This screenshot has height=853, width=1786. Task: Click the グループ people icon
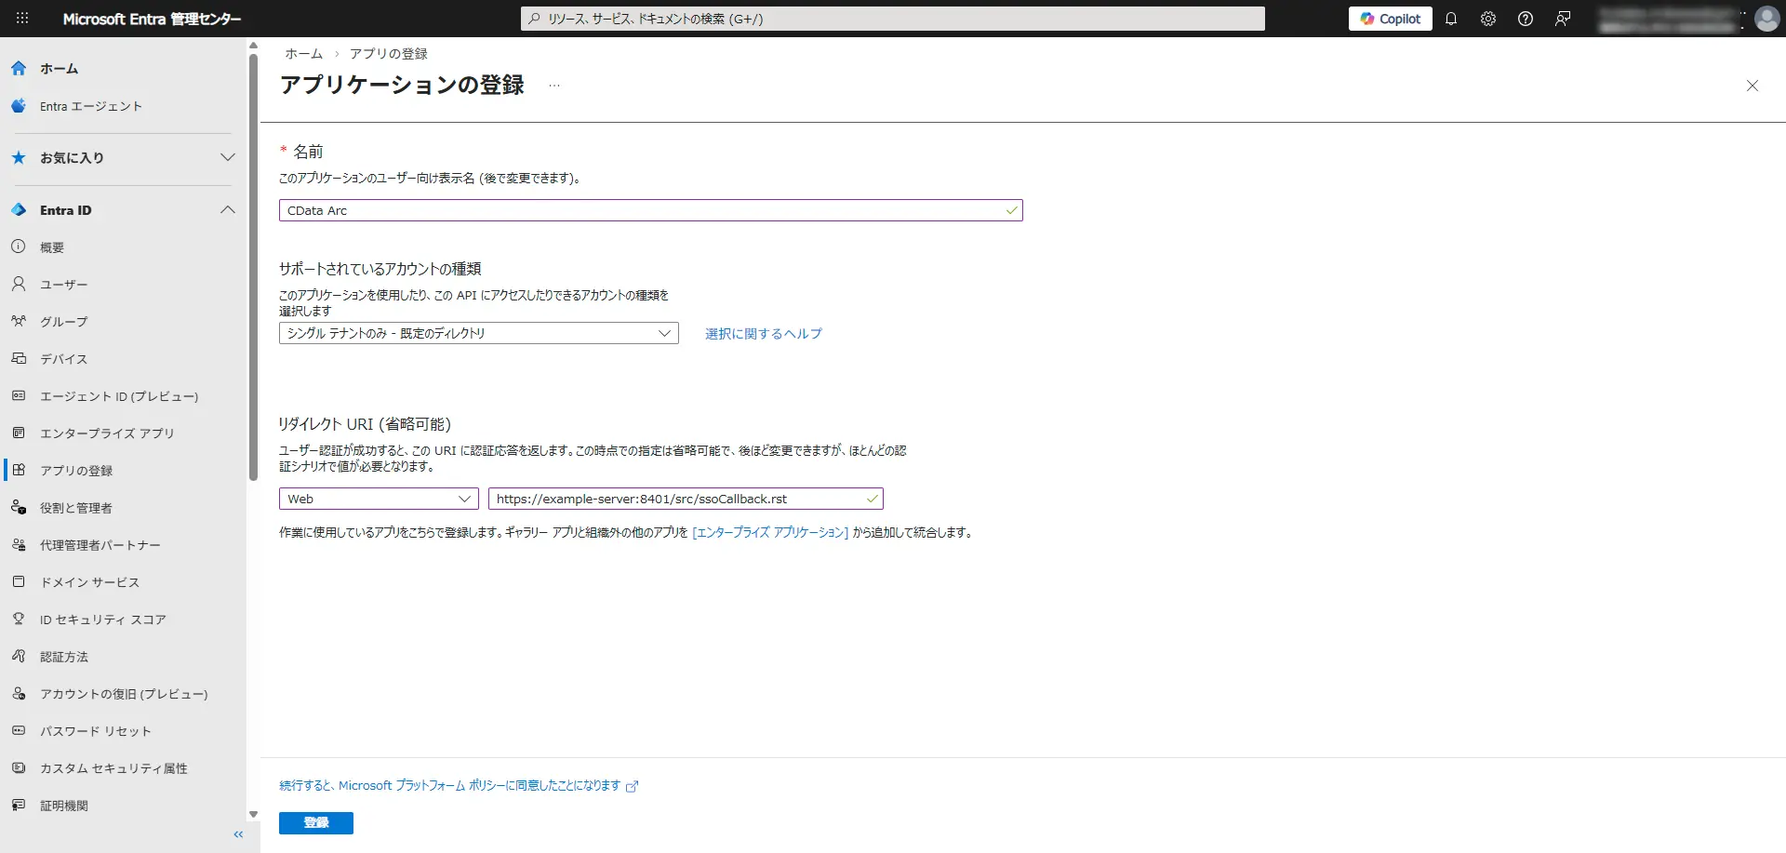click(x=19, y=322)
